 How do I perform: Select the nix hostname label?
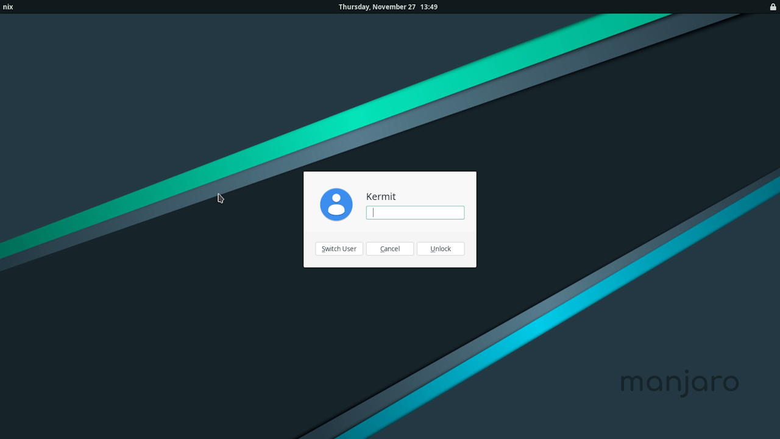click(x=8, y=7)
